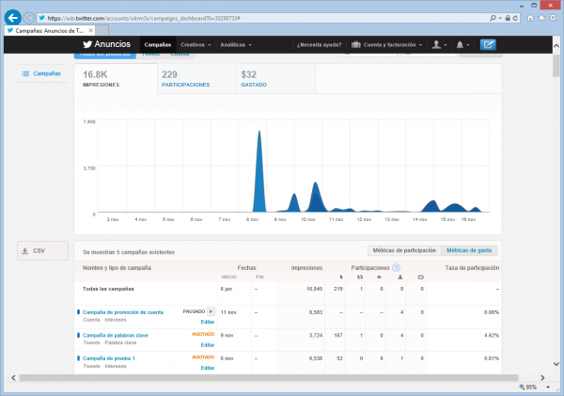564x396 pixels.
Task: Click the Twitter bird Anuncios logo
Action: 107,44
